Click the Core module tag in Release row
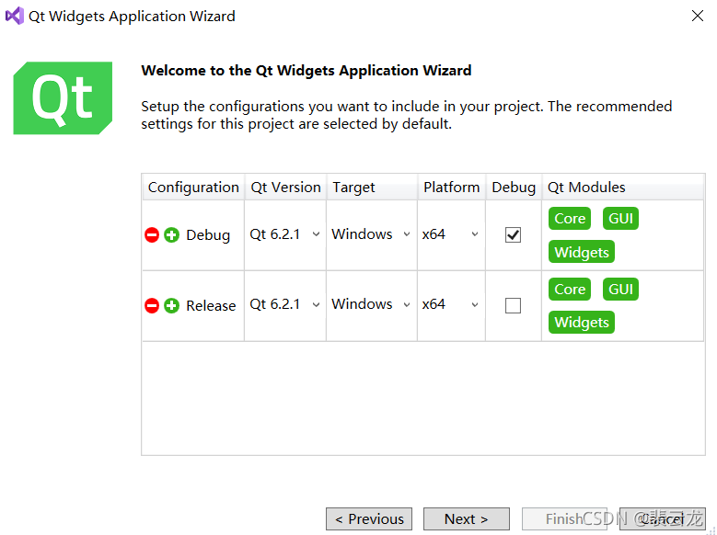The width and height of the screenshot is (717, 535). coord(570,290)
